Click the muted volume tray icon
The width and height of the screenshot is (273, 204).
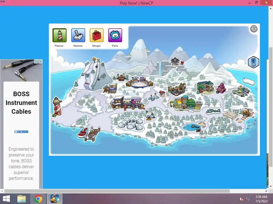coord(241,199)
